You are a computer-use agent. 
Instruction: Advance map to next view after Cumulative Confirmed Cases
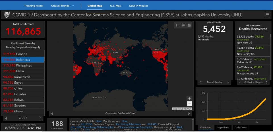(x=189, y=114)
